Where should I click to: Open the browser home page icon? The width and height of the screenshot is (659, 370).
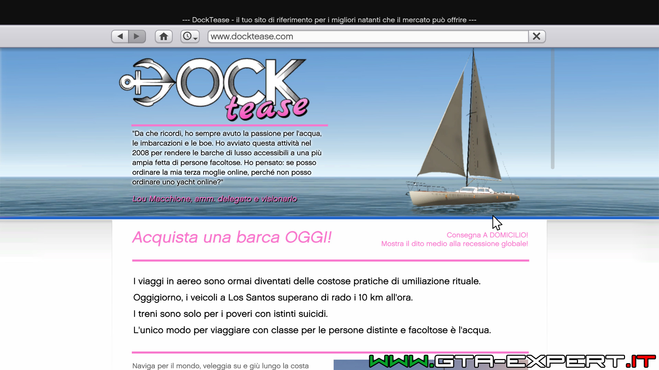(164, 36)
